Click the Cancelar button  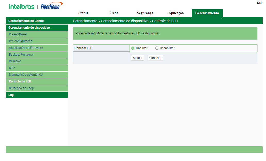click(x=155, y=58)
